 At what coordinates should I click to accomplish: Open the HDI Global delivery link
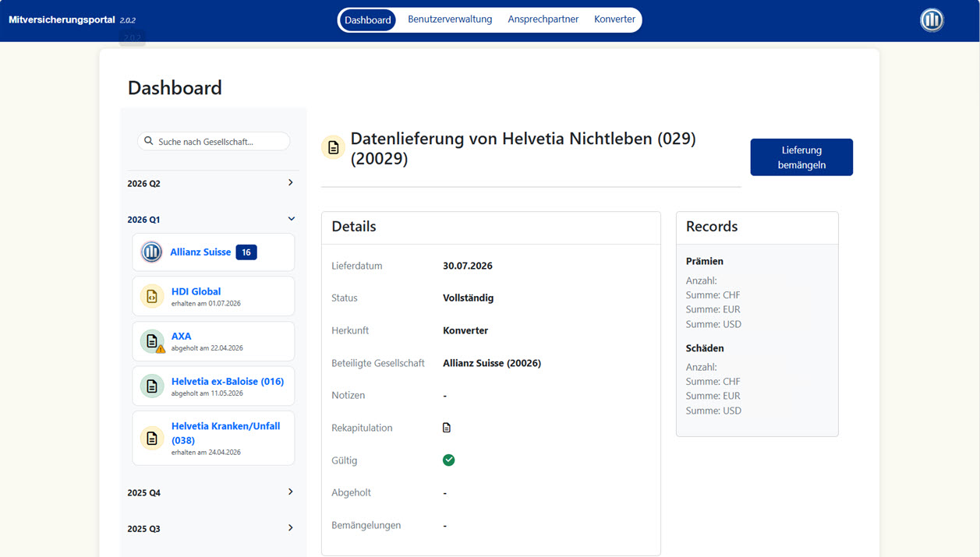(196, 291)
